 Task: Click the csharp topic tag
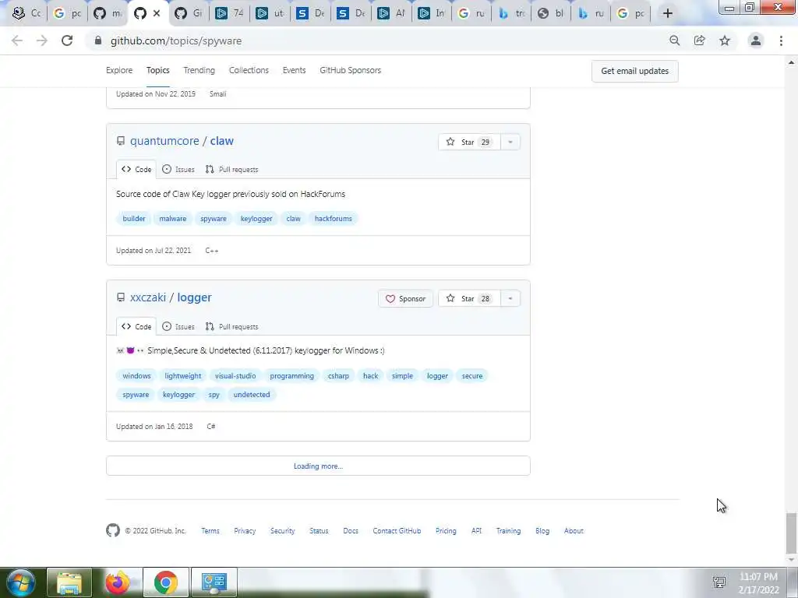click(x=338, y=376)
